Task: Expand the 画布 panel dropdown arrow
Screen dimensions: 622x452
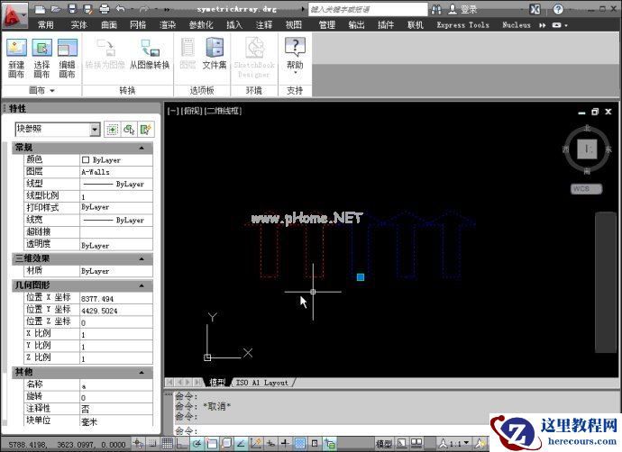Action: click(52, 91)
